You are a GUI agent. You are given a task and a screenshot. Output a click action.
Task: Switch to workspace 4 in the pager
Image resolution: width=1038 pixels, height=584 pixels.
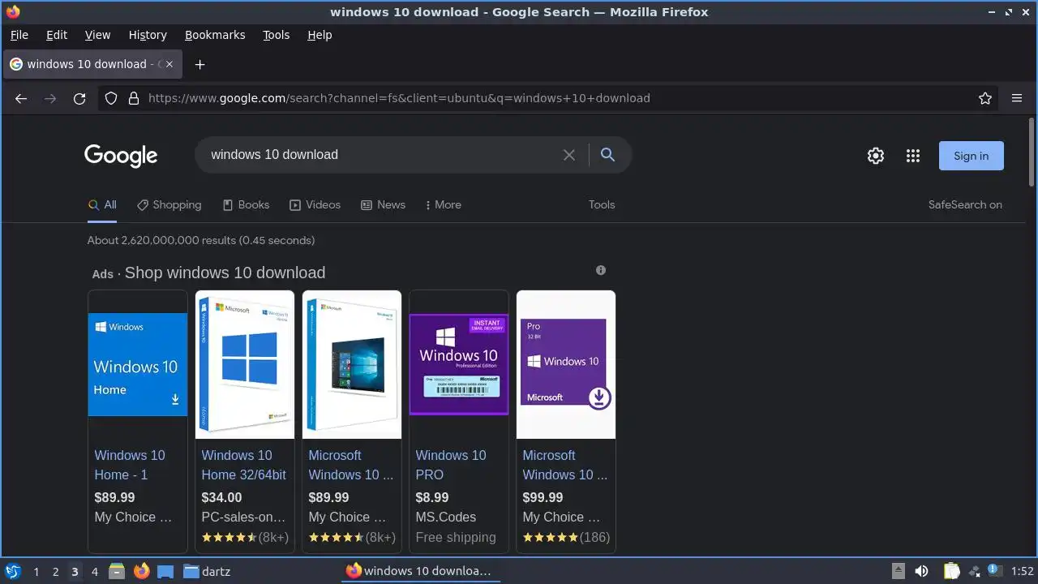tap(94, 572)
